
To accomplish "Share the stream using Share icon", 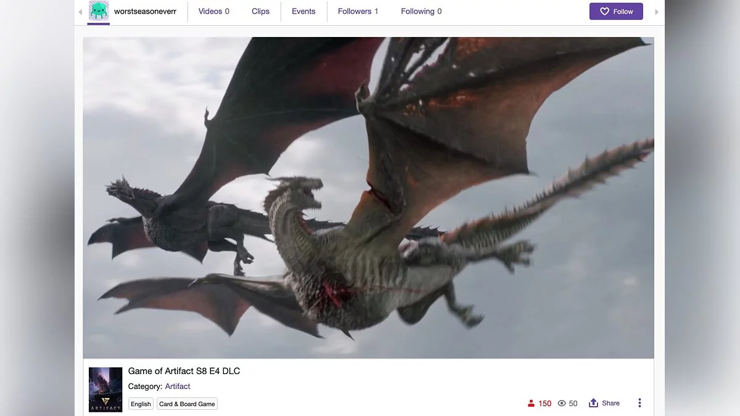I will [x=594, y=403].
